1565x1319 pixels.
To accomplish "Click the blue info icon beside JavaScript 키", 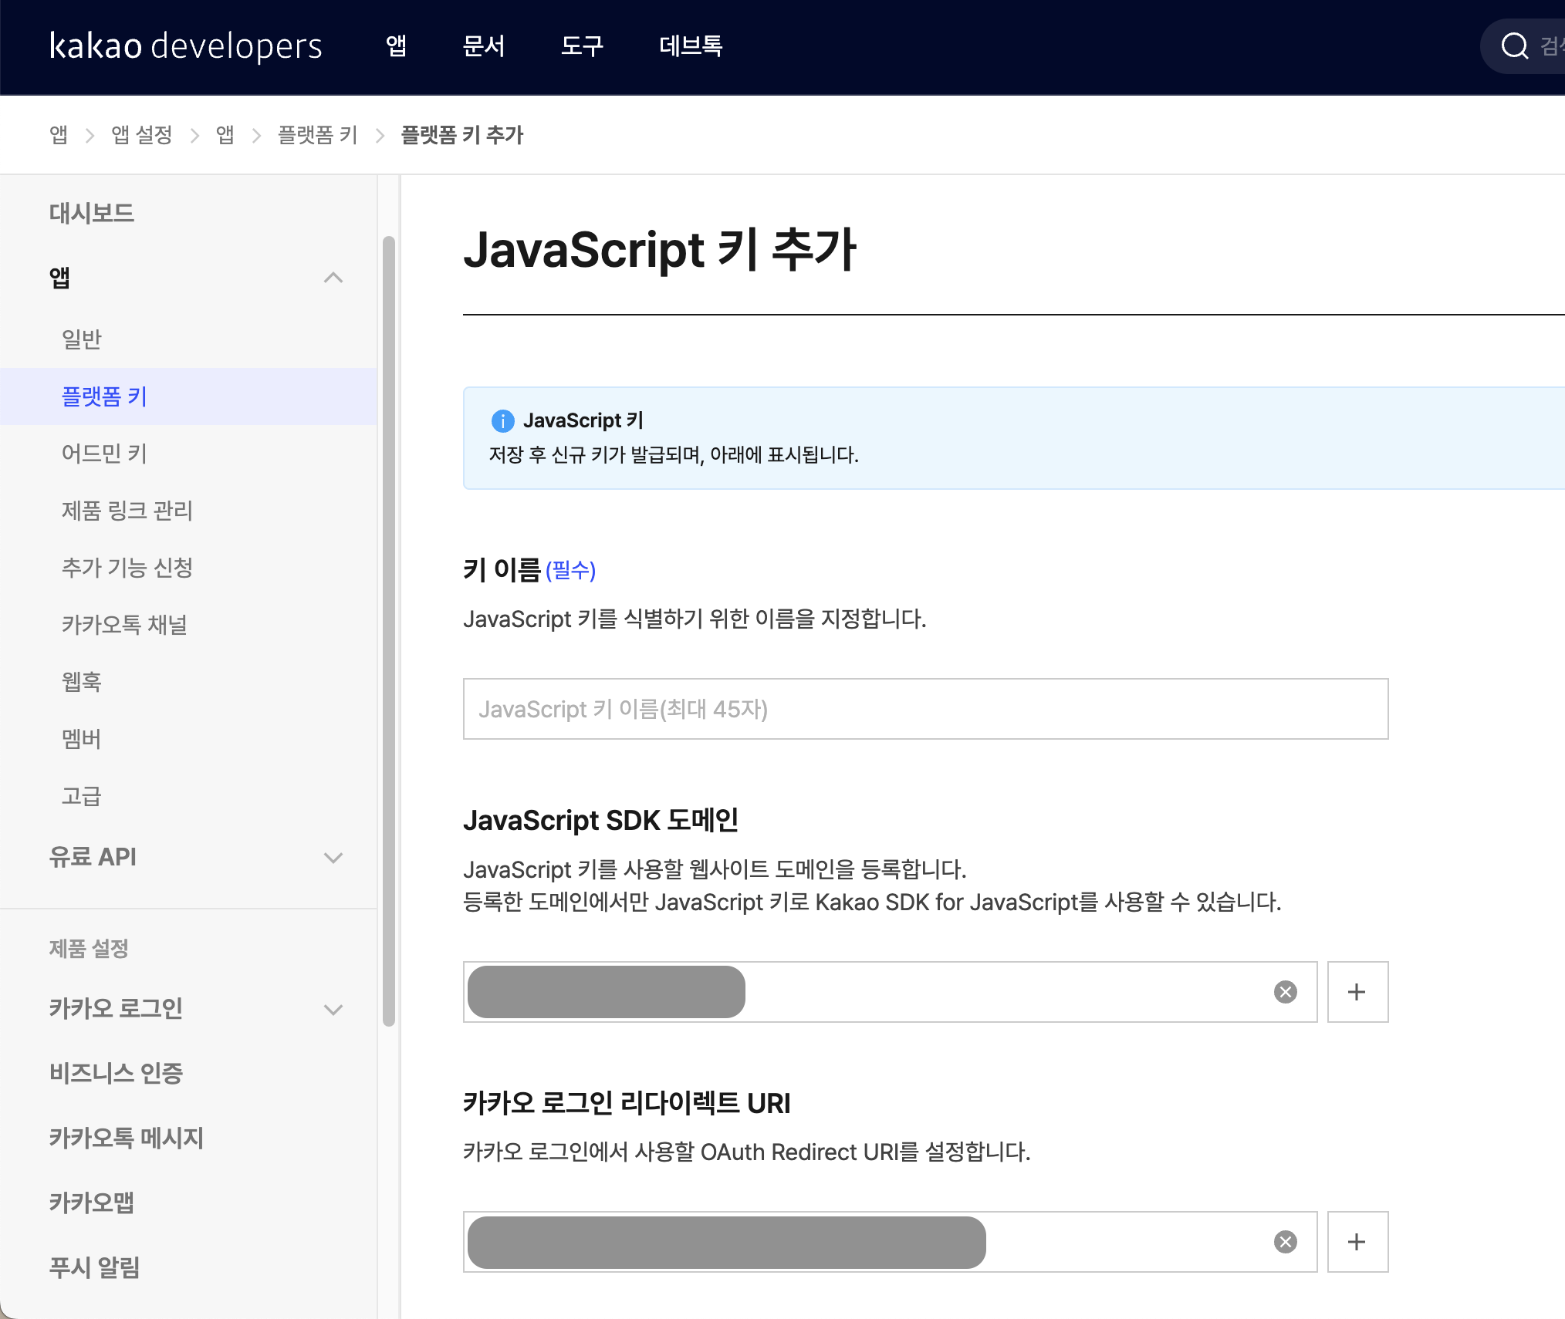I will click(x=502, y=420).
